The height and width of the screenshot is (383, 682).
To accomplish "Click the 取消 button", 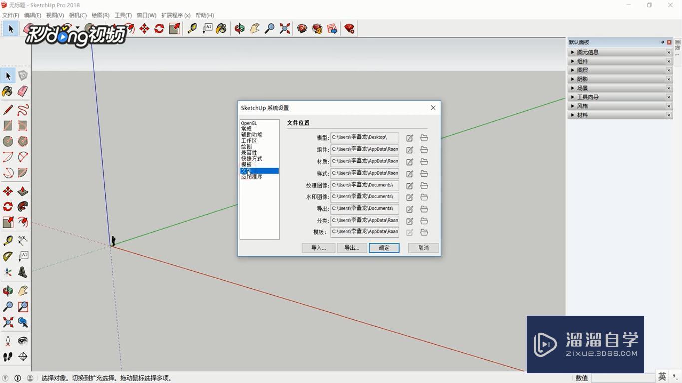I will (423, 248).
